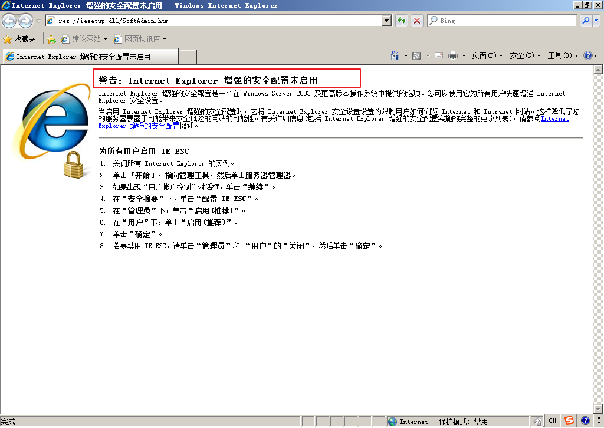Click the blue Help icon in command bar
The height and width of the screenshot is (428, 604).
click(x=588, y=56)
